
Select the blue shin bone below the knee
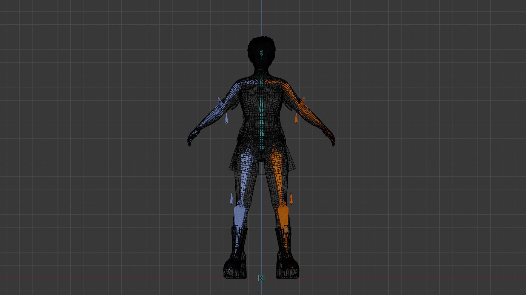tap(239, 219)
